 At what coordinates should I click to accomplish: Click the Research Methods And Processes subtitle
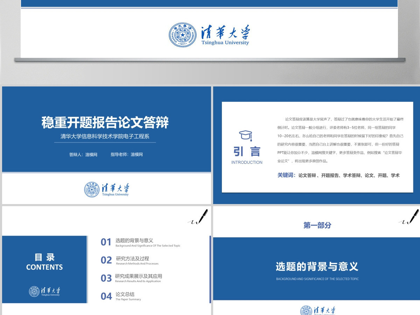coord(137,264)
